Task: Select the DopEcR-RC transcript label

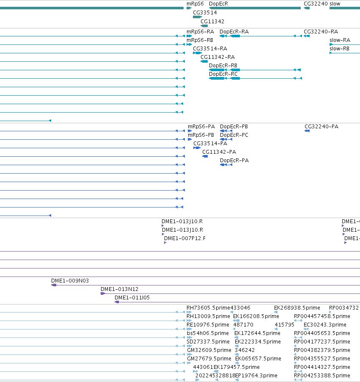Action: (x=223, y=74)
